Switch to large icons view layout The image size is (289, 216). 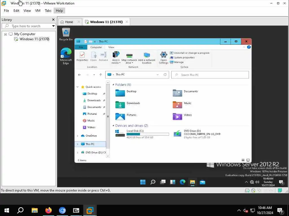coord(248,160)
